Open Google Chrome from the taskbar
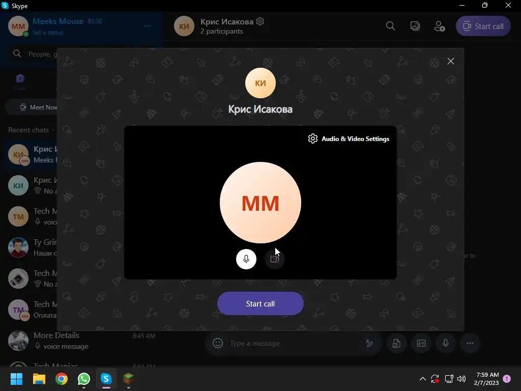 tap(62, 379)
